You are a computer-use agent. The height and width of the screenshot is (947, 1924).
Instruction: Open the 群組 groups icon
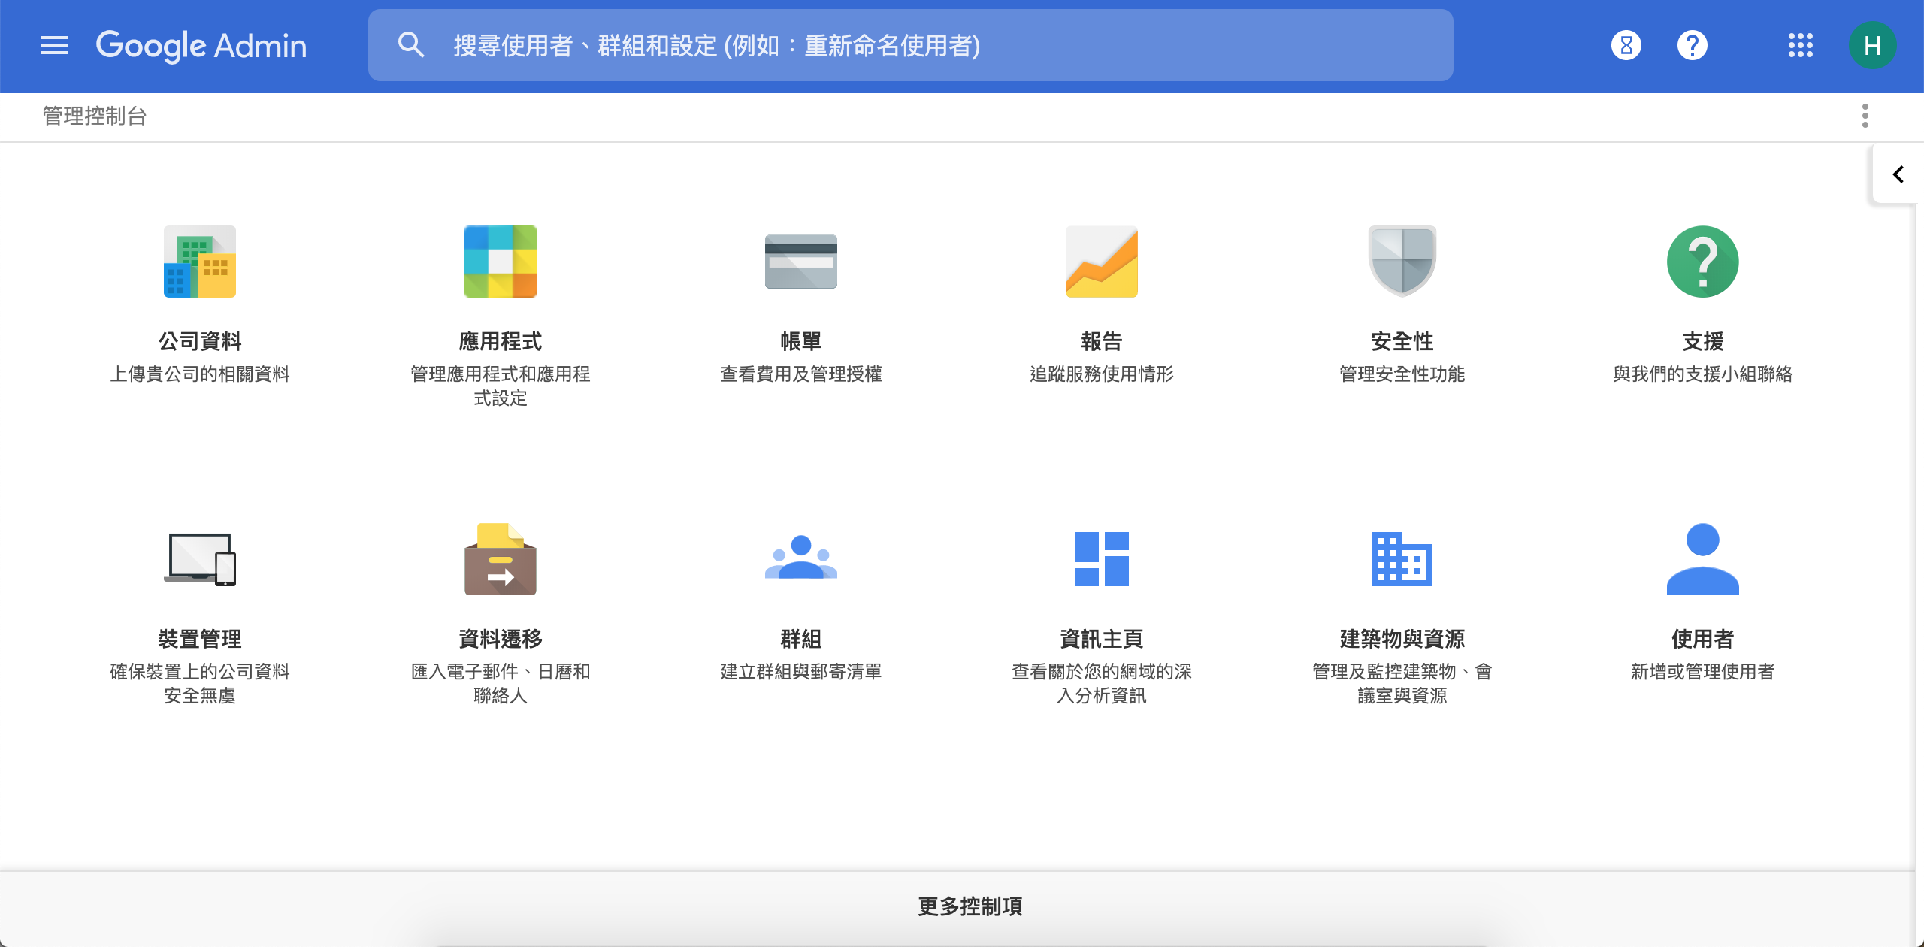pos(800,559)
